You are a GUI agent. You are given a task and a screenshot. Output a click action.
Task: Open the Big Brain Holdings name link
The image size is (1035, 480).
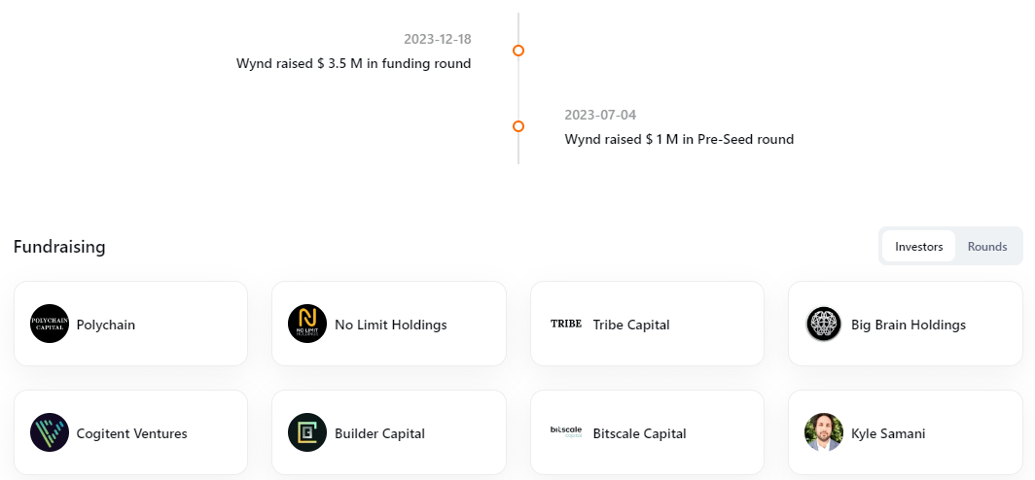(x=909, y=325)
